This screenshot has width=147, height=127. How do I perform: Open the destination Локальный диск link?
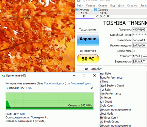[x=82, y=83]
